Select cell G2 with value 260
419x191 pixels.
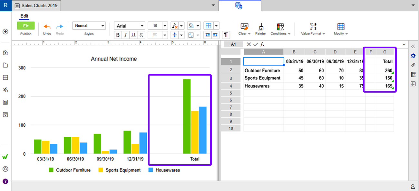click(x=385, y=70)
